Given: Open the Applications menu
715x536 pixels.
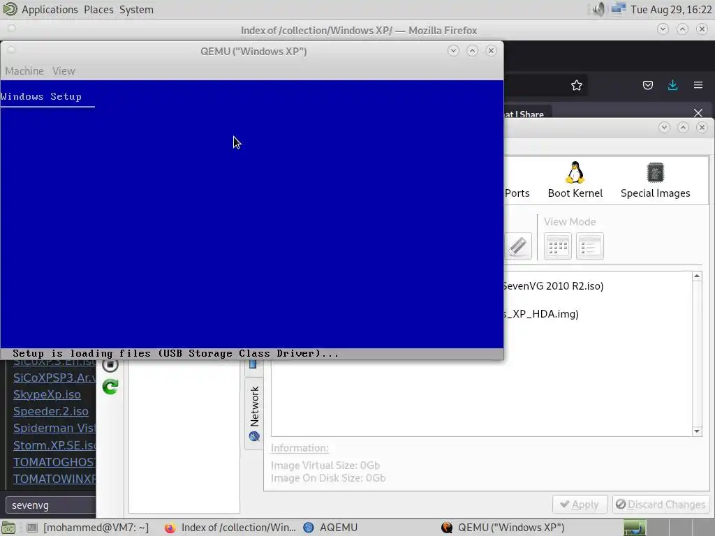Looking at the screenshot, I should 50,10.
